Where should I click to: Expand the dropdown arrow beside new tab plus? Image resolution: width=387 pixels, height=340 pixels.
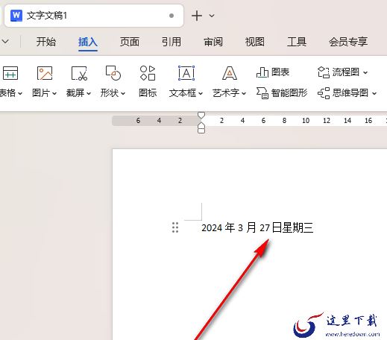click(212, 16)
